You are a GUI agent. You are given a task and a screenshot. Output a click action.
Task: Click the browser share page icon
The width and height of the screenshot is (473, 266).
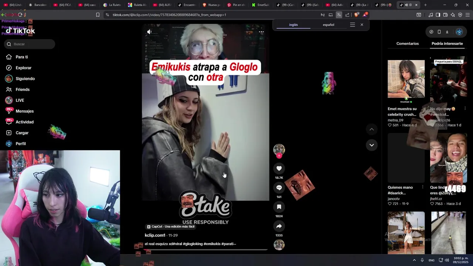click(x=347, y=15)
